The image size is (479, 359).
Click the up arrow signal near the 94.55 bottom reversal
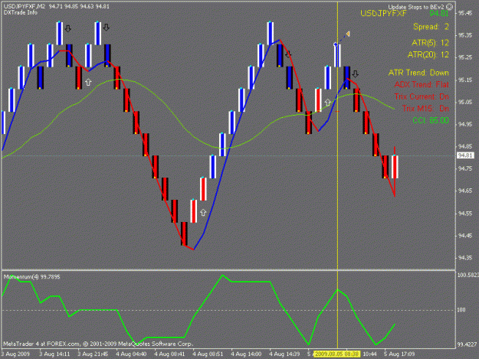pos(203,212)
